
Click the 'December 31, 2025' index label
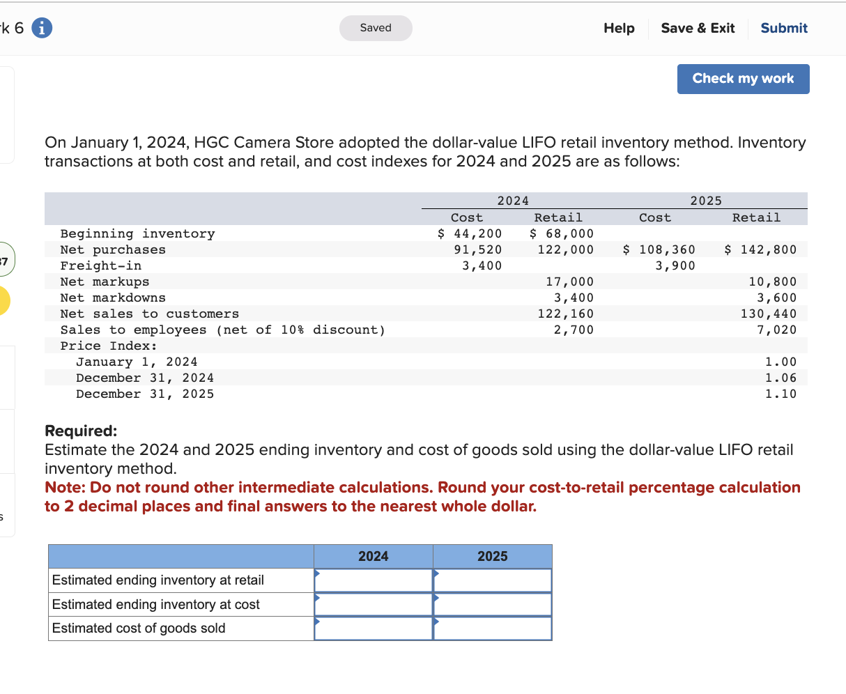coord(145,394)
